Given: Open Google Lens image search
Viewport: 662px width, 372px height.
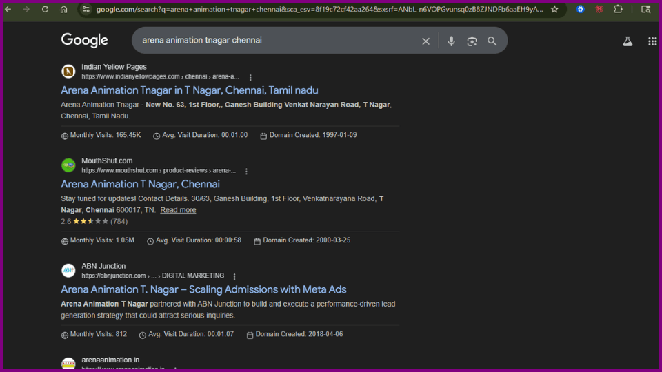Looking at the screenshot, I should pyautogui.click(x=472, y=41).
